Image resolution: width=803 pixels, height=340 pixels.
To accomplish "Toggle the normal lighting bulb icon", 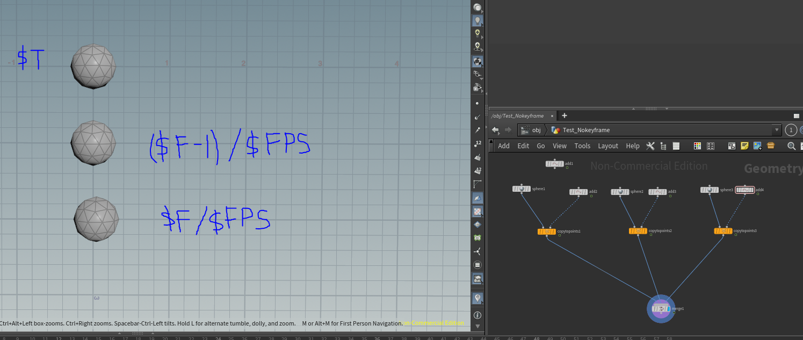I will coord(477,20).
